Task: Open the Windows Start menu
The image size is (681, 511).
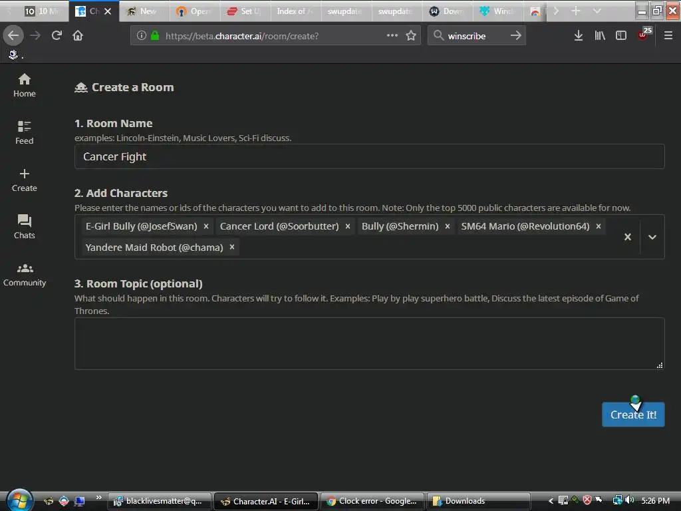Action: [19, 500]
